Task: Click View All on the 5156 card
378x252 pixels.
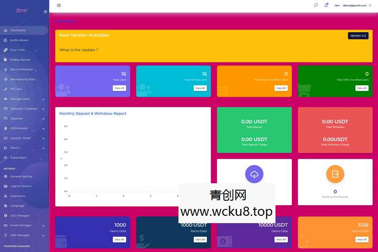Action: coord(362,240)
